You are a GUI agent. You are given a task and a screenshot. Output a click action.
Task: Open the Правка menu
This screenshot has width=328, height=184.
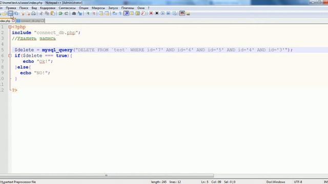coord(11,8)
